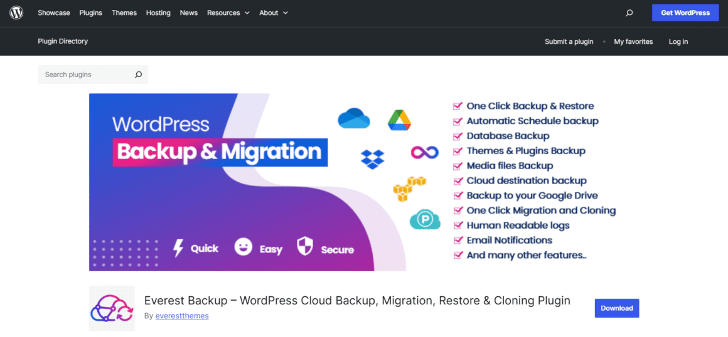Click the lightning bolt Quick icon

tap(178, 248)
